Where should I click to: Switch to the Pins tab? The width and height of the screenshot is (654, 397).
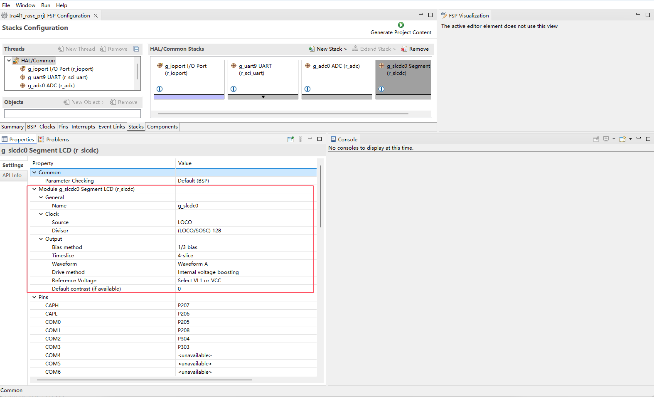click(x=63, y=127)
